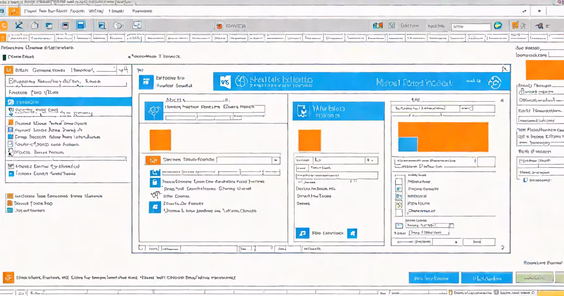
Task: Click the lowest blue icon in left pane list
Action: (154, 208)
